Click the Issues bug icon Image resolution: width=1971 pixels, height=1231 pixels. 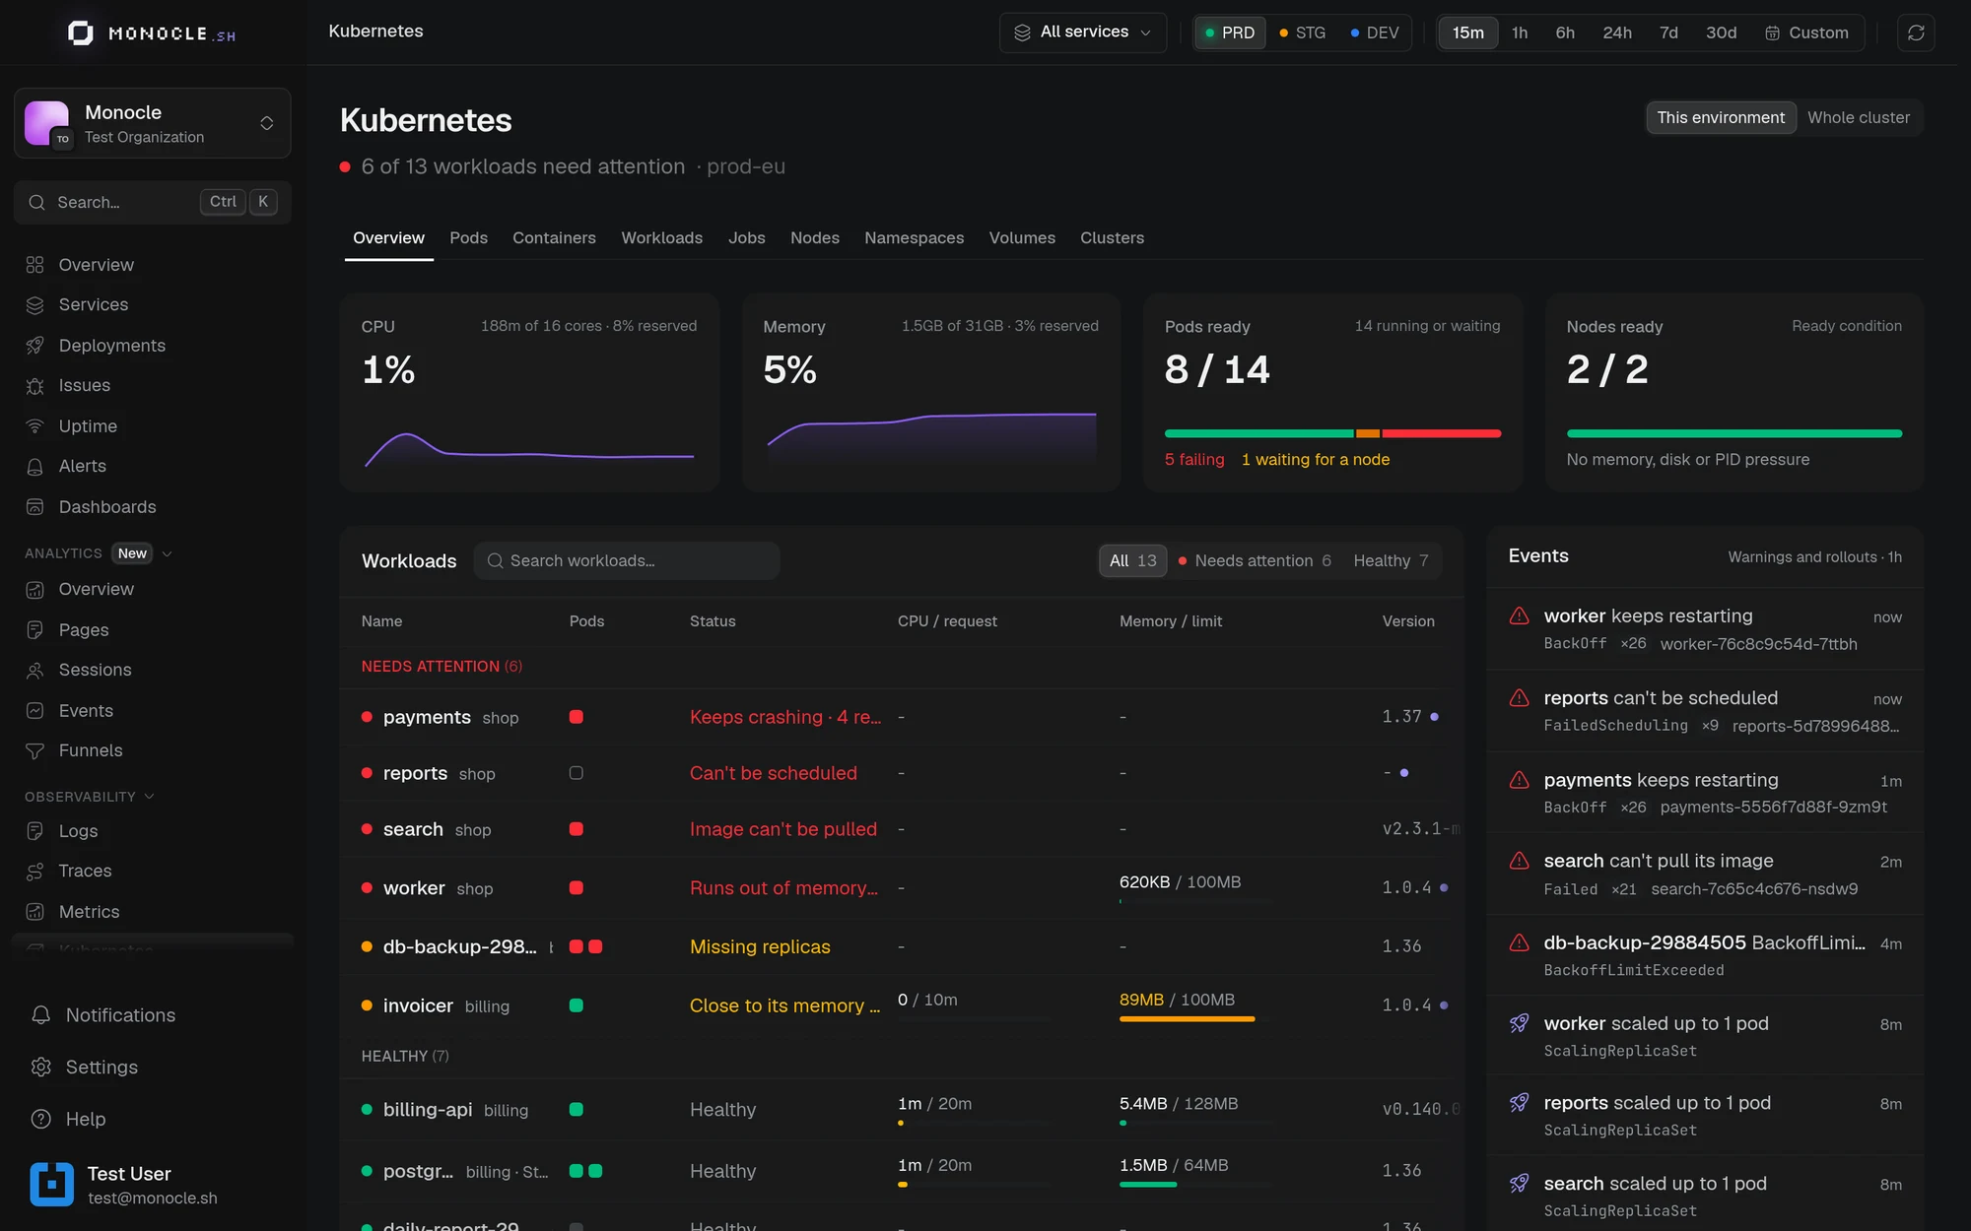[35, 386]
